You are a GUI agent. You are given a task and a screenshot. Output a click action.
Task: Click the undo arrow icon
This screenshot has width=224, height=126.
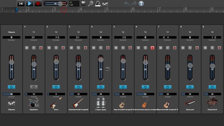[127, 3]
